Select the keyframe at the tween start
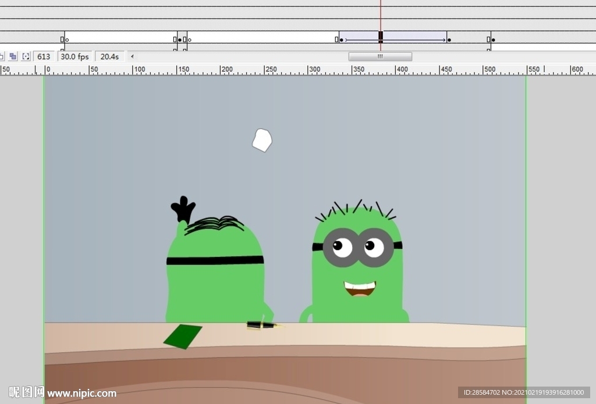Image resolution: width=596 pixels, height=404 pixels. (x=341, y=40)
